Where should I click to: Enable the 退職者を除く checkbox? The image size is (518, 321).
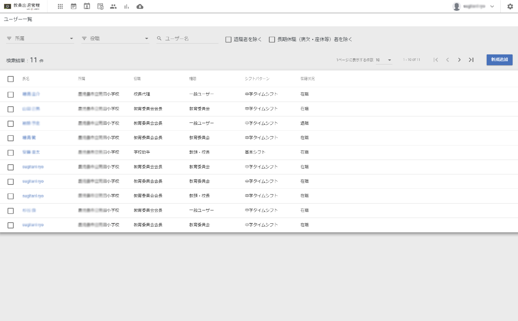(228, 39)
